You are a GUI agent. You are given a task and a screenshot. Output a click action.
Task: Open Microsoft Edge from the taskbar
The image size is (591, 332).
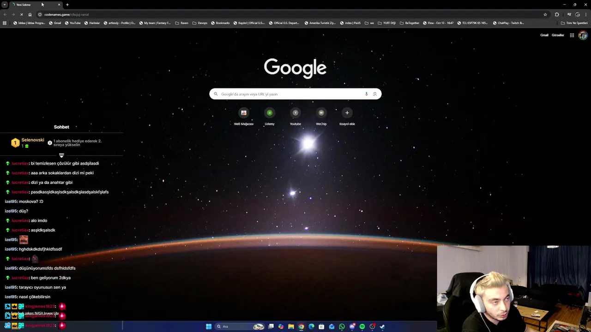(x=311, y=326)
